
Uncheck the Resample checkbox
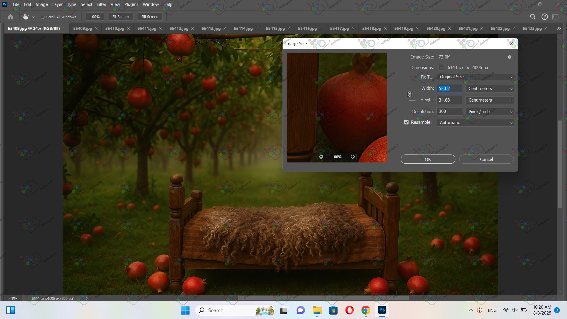tap(406, 122)
